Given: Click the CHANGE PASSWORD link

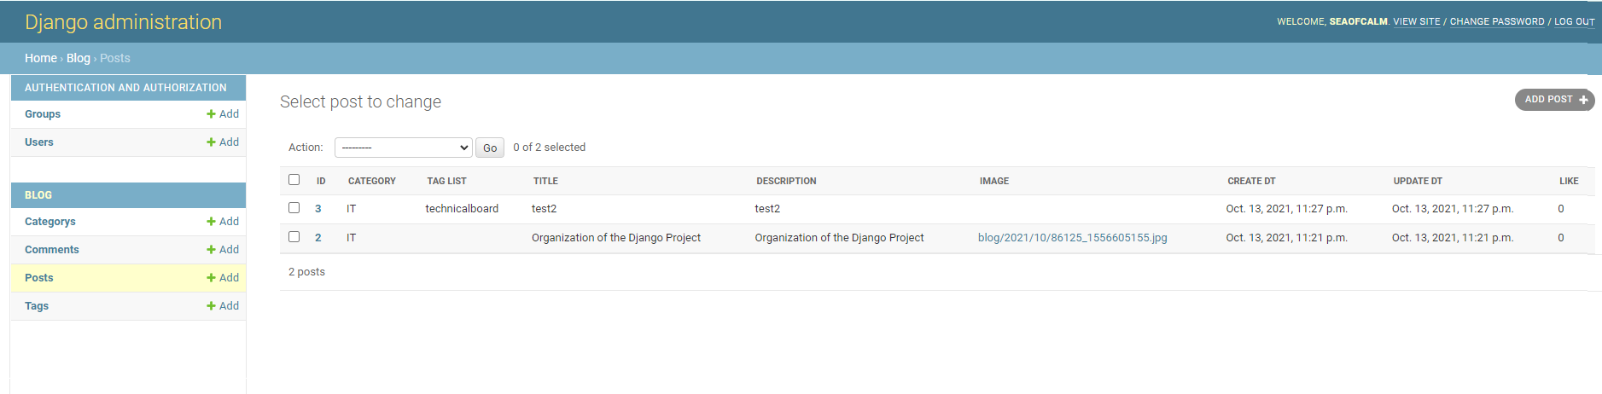Looking at the screenshot, I should [x=1497, y=22].
